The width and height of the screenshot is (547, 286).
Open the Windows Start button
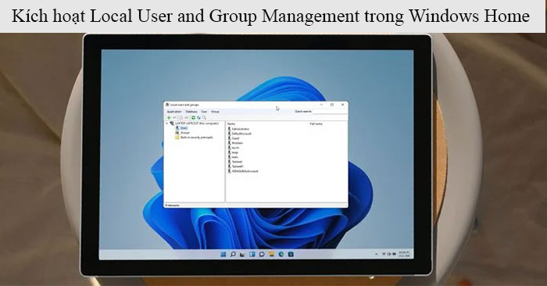pos(223,254)
